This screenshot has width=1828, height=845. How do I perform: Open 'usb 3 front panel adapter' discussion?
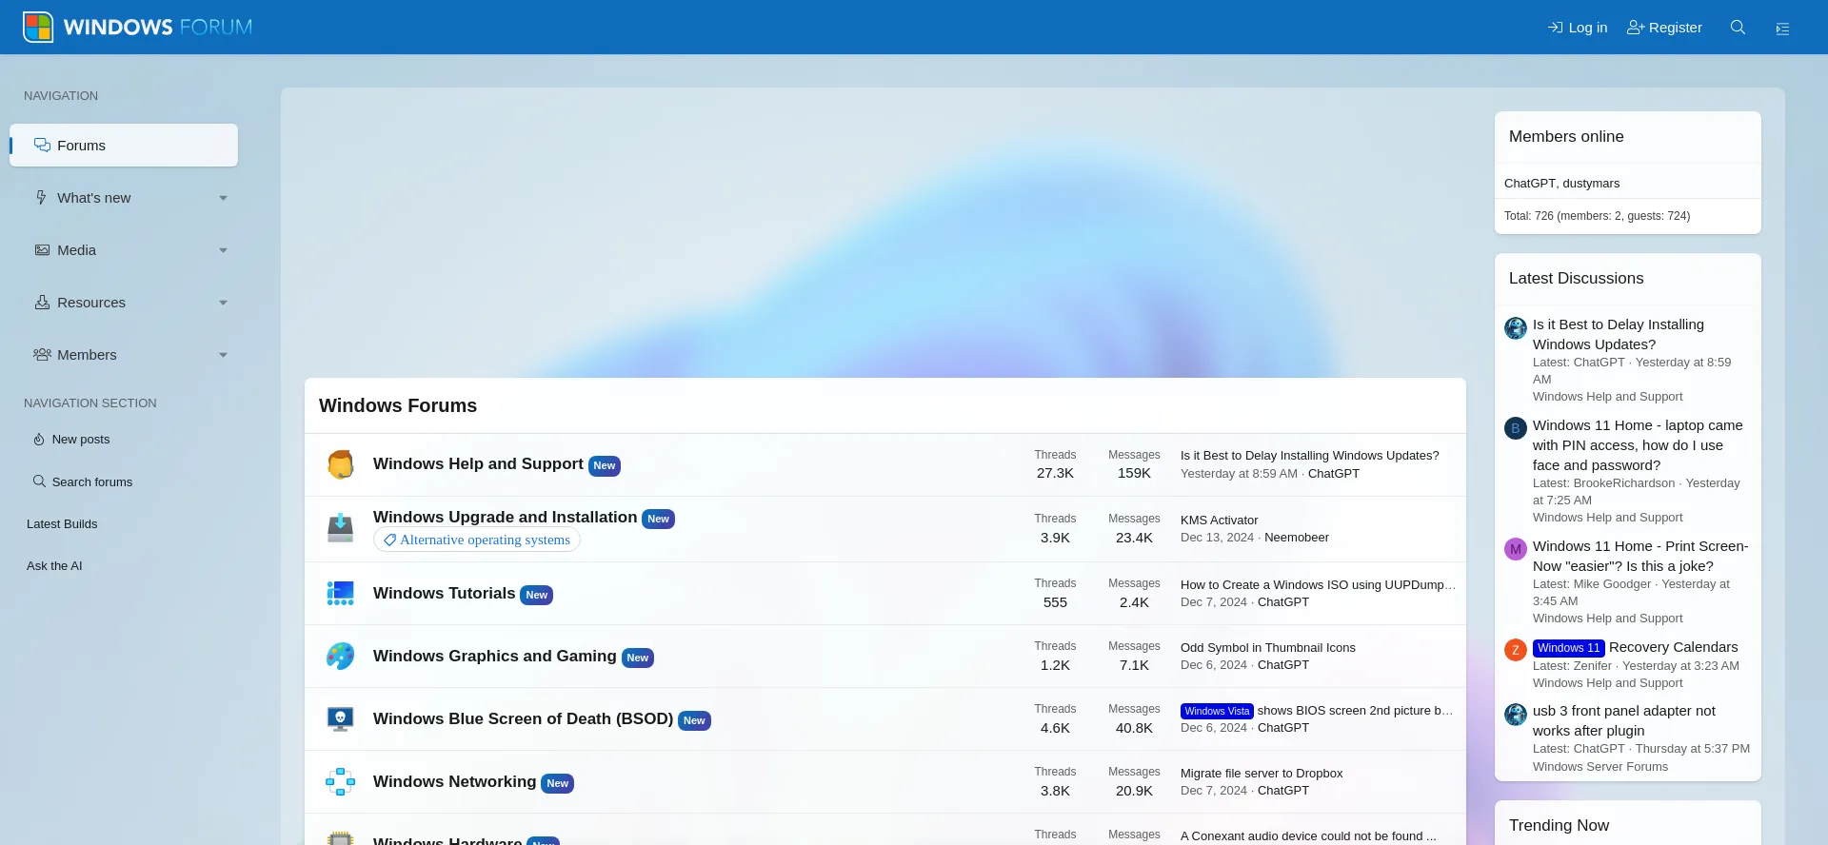(x=1624, y=720)
